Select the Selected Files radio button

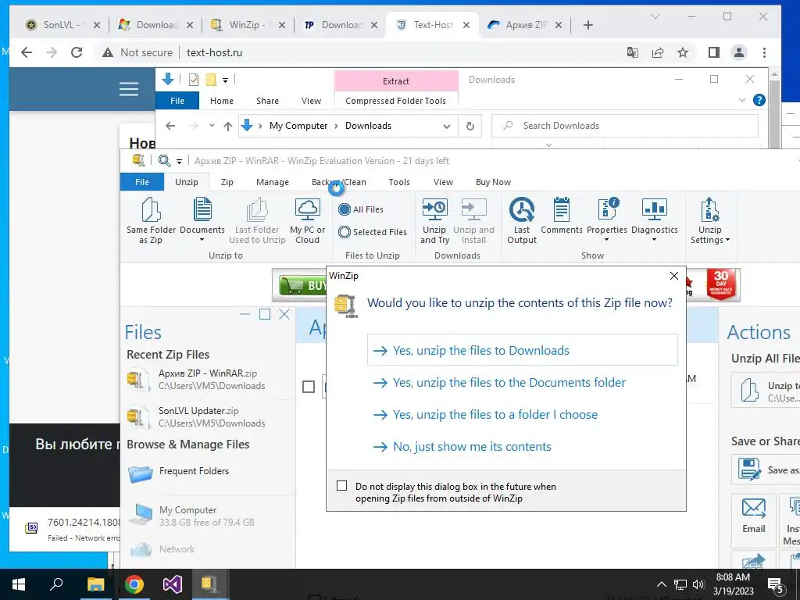point(345,232)
